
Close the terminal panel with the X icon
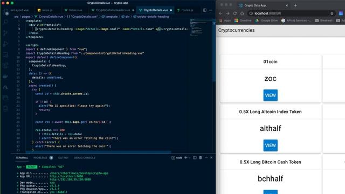211,157
